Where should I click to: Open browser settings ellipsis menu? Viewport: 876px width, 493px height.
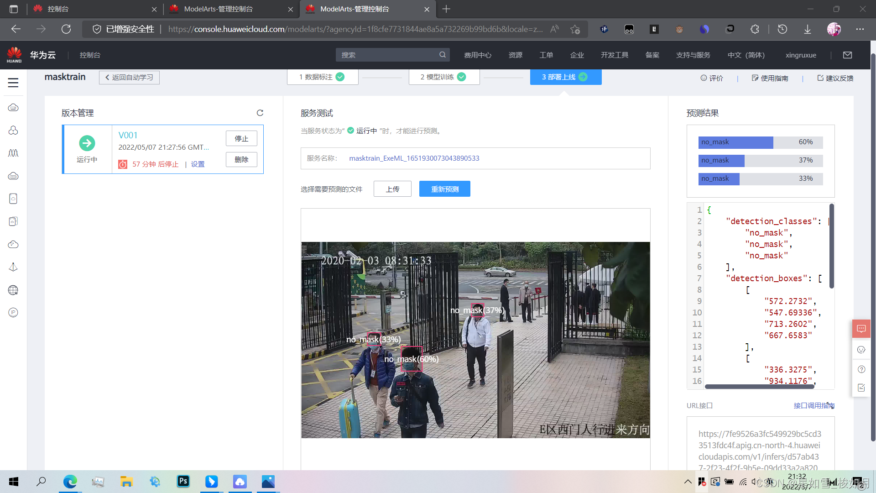pos(860,29)
